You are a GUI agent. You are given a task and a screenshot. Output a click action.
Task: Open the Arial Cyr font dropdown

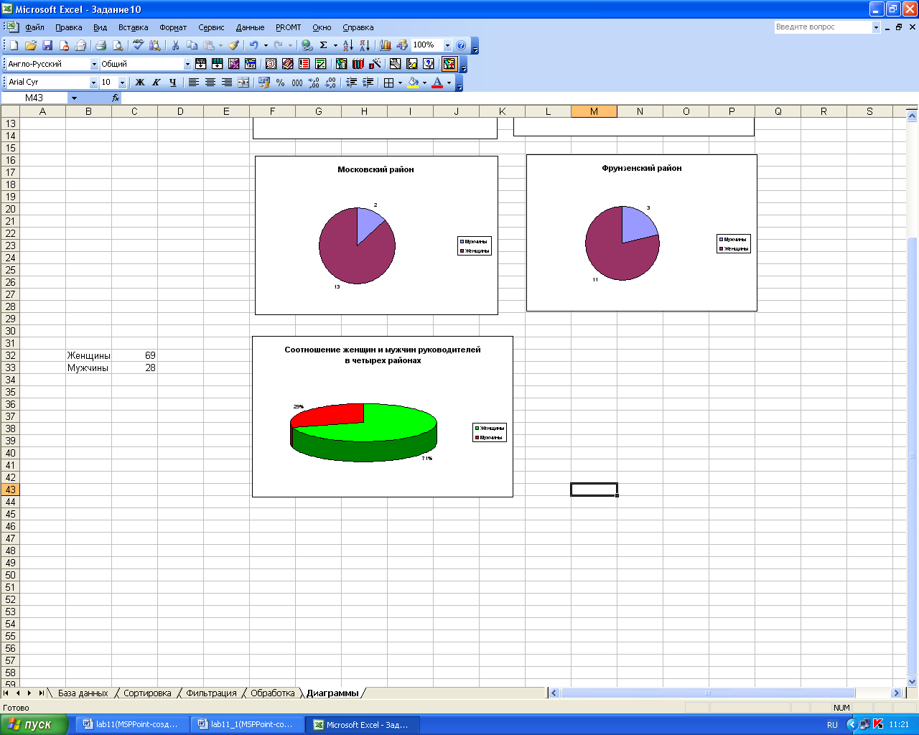(x=93, y=83)
